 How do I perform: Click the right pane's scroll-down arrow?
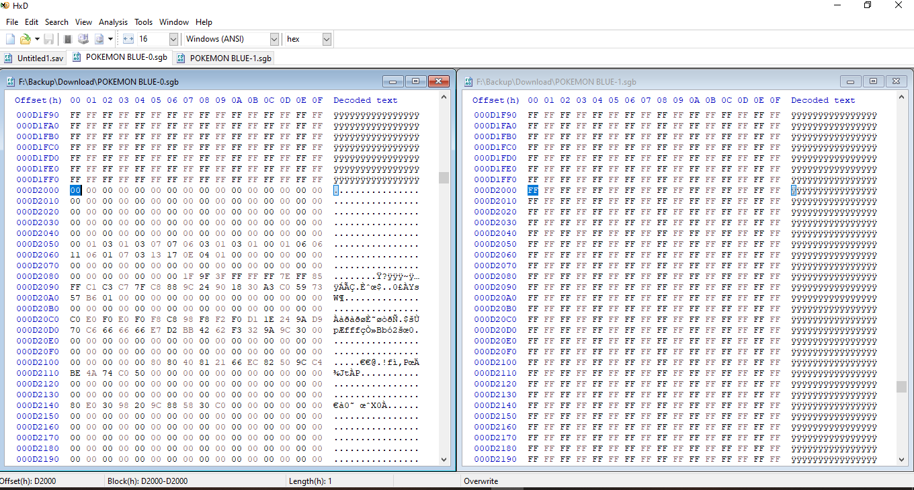pos(901,459)
